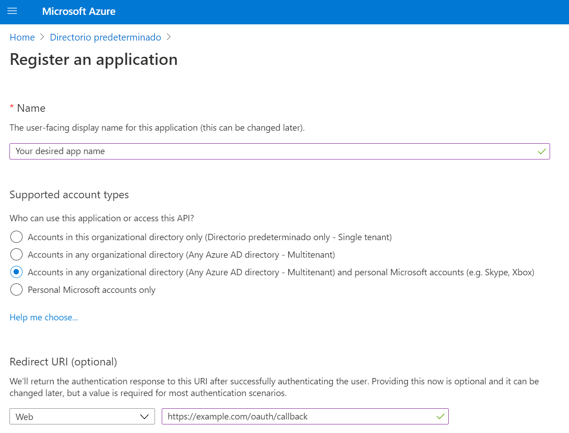The width and height of the screenshot is (569, 433).
Task: Select the Single tenant accounts radio option
Action: 16,237
